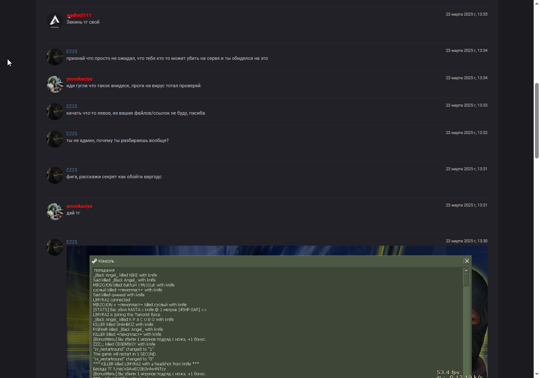Image resolution: width=540 pixels, height=378 pixels.
Task: Open provokaciya's profile from the 13:34 comment
Action: pos(79,79)
